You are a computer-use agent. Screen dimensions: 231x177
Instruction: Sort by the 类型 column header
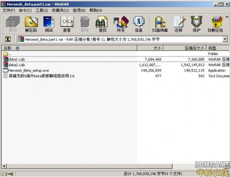[218, 48]
